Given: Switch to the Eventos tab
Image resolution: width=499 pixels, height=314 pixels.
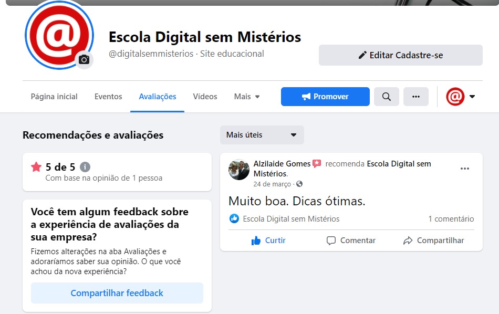Looking at the screenshot, I should pos(108,97).
